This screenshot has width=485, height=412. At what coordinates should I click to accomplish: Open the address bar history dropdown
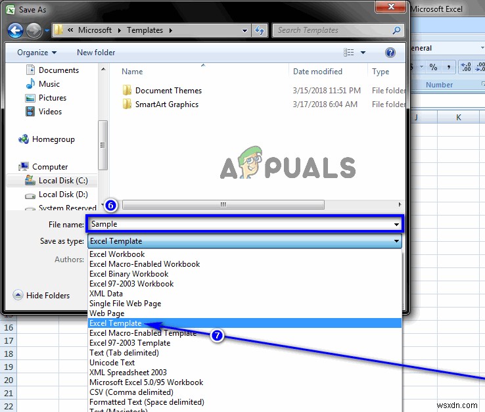(244, 31)
